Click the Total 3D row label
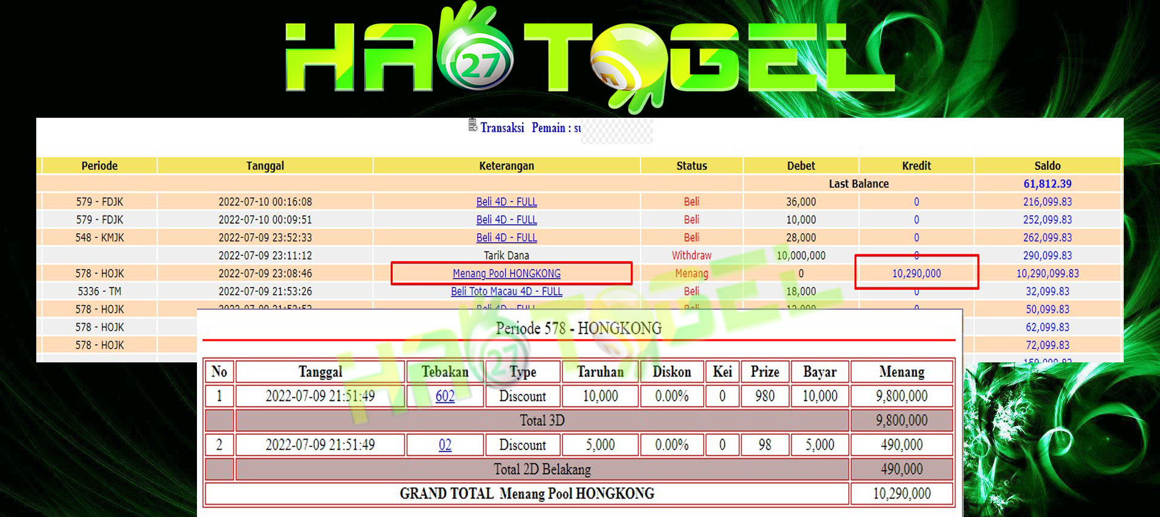Viewport: 1160px width, 517px height. coord(542,420)
